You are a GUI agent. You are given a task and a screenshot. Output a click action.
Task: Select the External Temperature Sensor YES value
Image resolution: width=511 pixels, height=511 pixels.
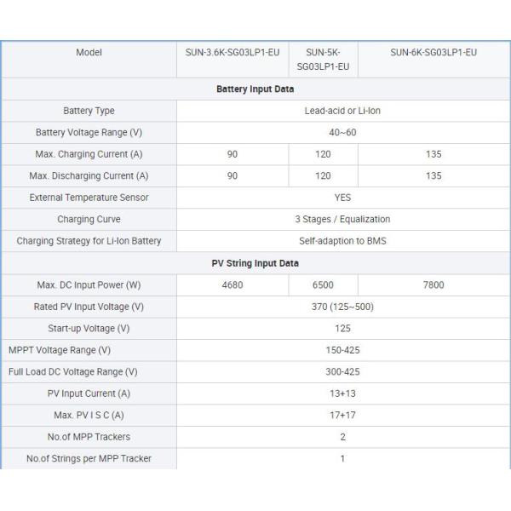(342, 198)
